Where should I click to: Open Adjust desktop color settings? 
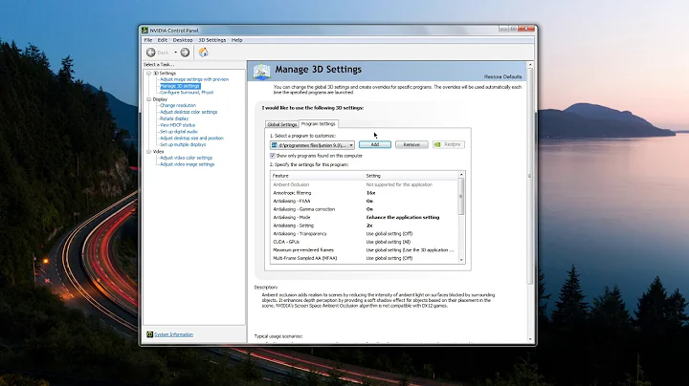point(189,112)
